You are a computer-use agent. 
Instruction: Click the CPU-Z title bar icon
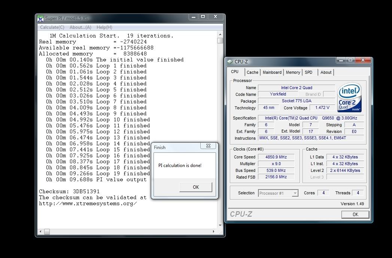pyautogui.click(x=230, y=61)
